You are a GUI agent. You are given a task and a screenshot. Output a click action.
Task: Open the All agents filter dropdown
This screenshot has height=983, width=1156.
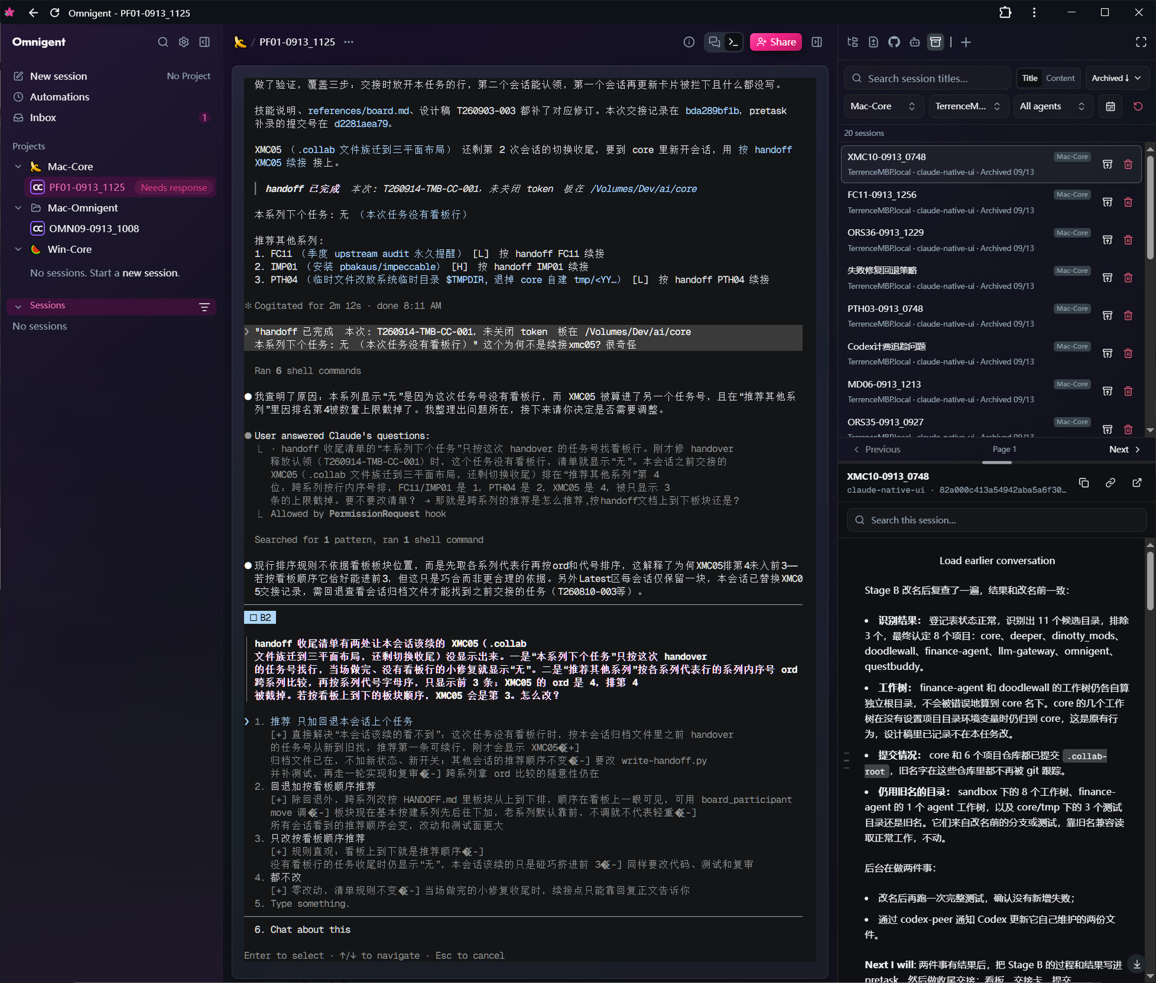tap(1052, 107)
